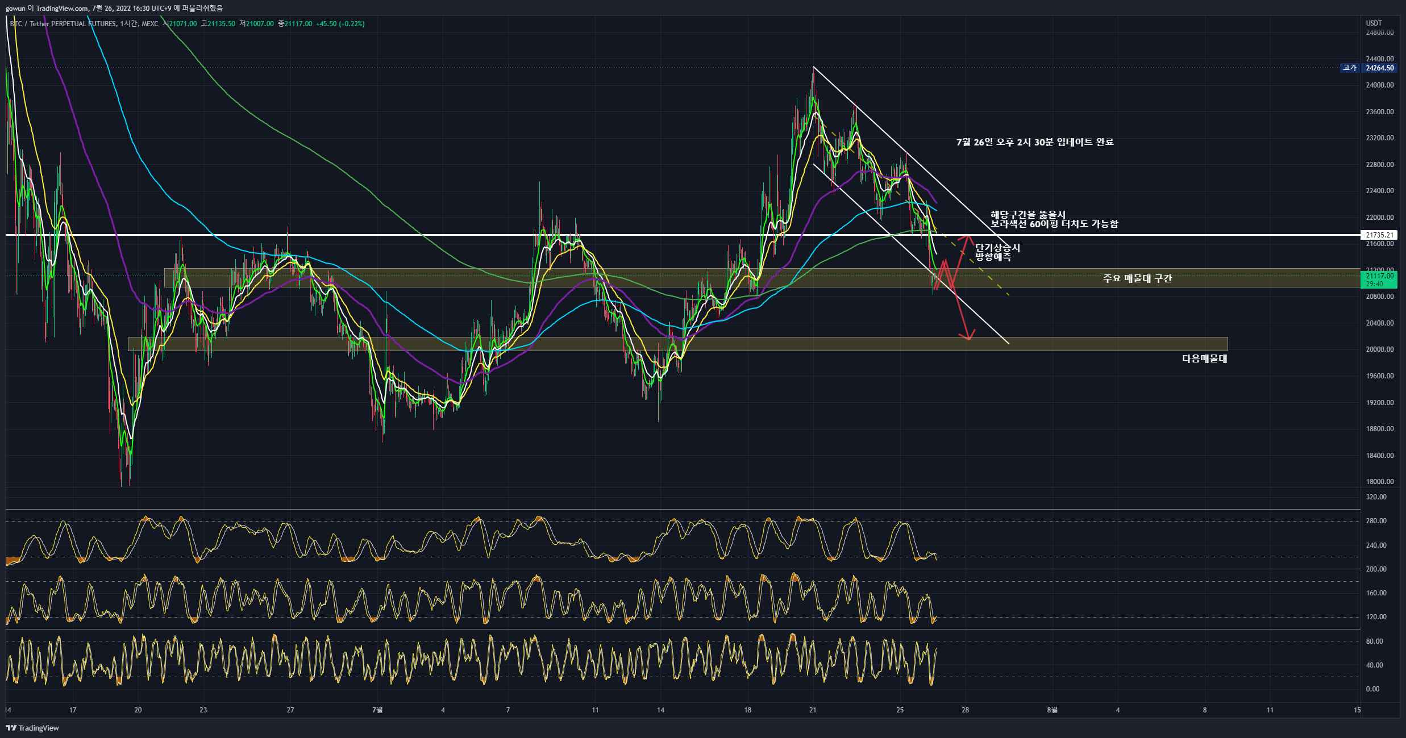1406x738 pixels.
Task: Select the zone label 다음매물대
Action: [1205, 358]
